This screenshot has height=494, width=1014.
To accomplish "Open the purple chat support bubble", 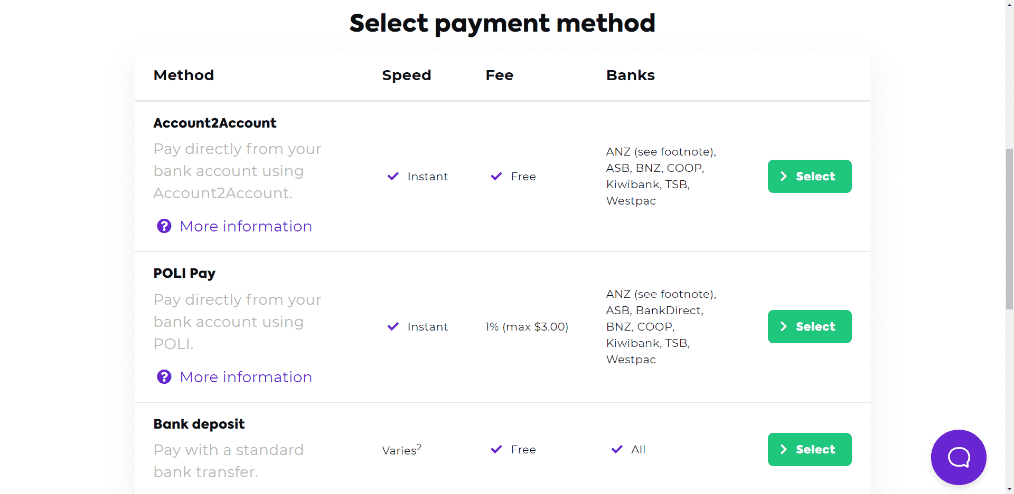I will pos(958,457).
